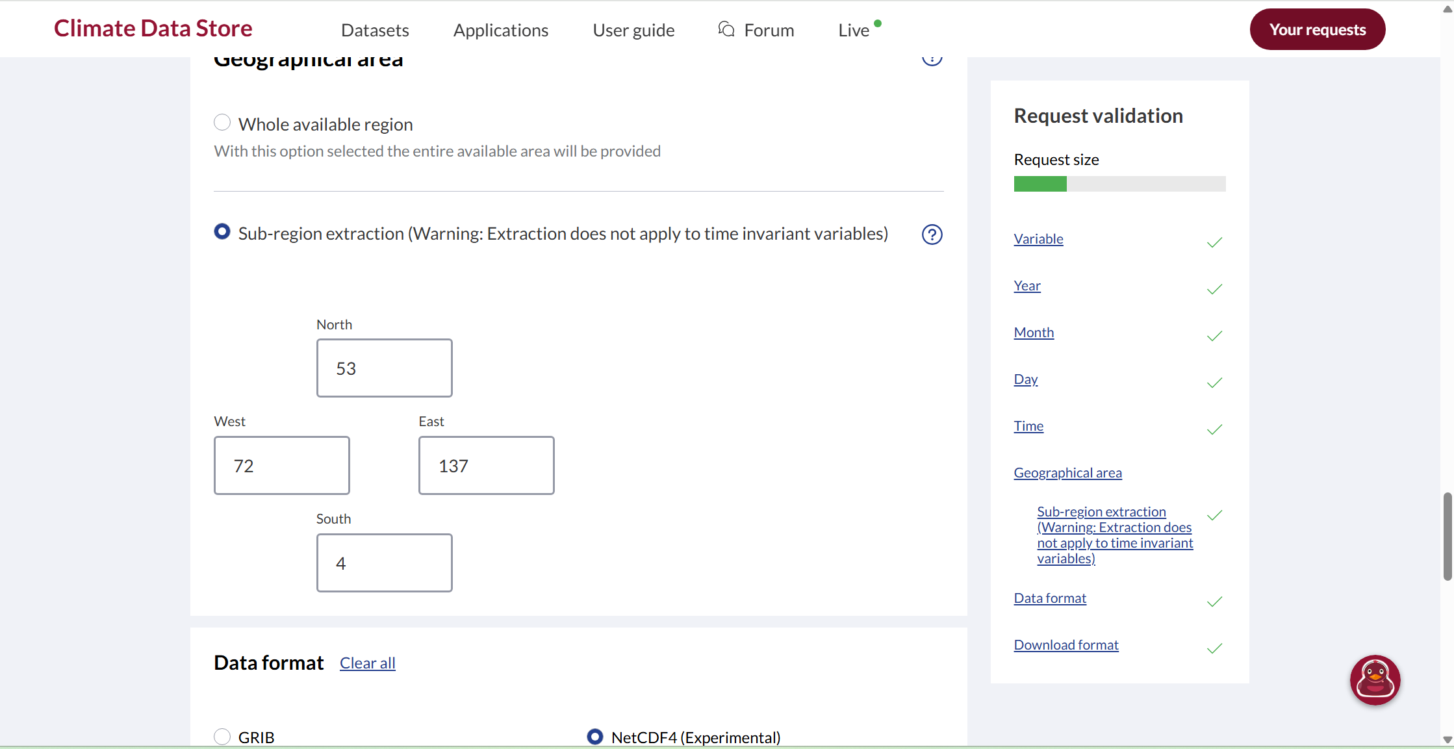Click the checkmark beside Variable
Image resolution: width=1454 pixels, height=749 pixels.
click(x=1214, y=242)
